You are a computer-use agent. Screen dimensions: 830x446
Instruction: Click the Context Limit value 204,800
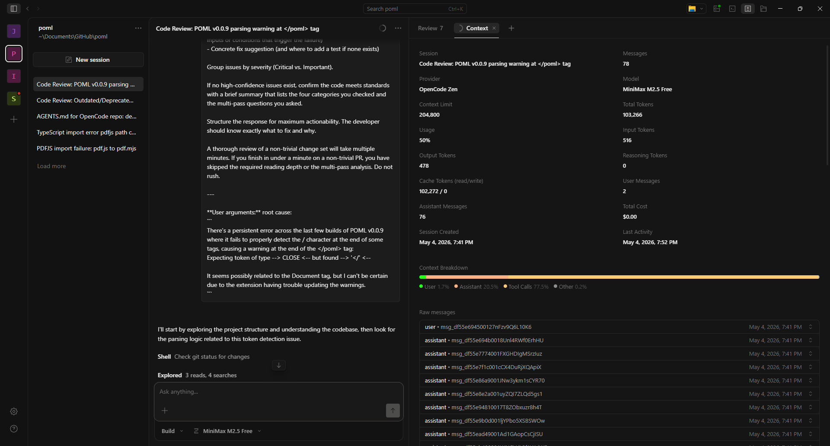pyautogui.click(x=429, y=115)
